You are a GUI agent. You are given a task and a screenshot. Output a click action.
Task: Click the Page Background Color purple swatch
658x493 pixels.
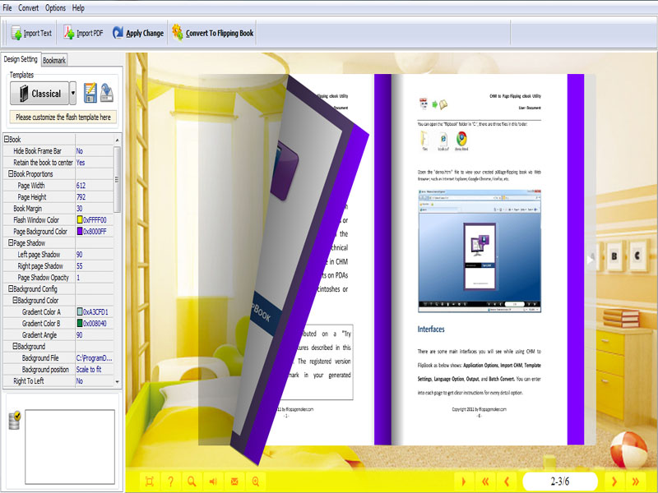coord(80,231)
